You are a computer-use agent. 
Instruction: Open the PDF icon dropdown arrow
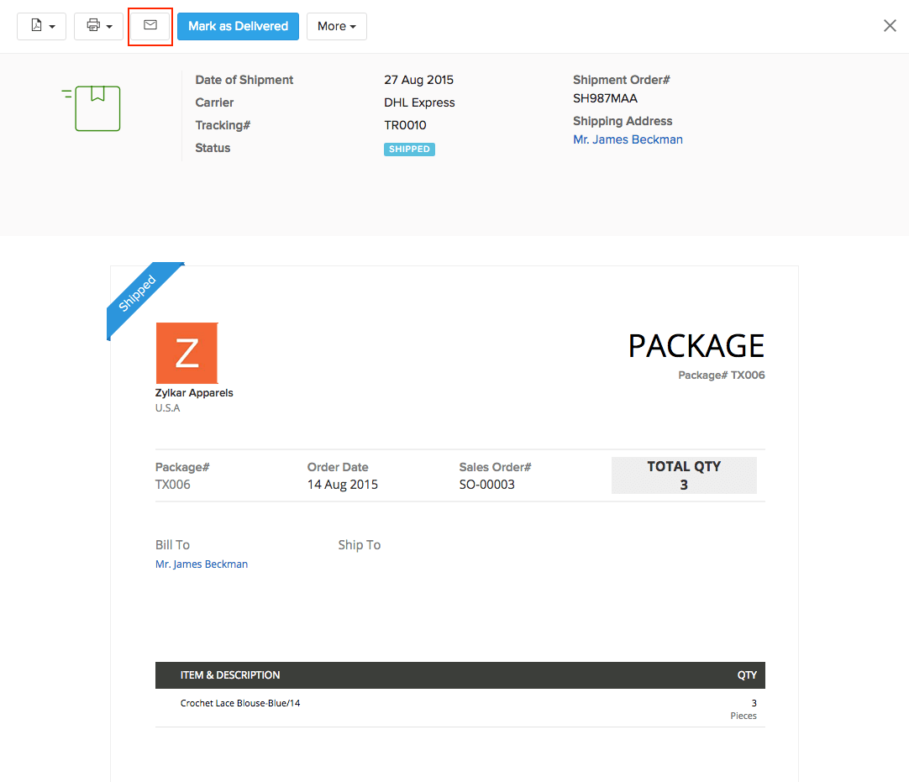pos(50,26)
